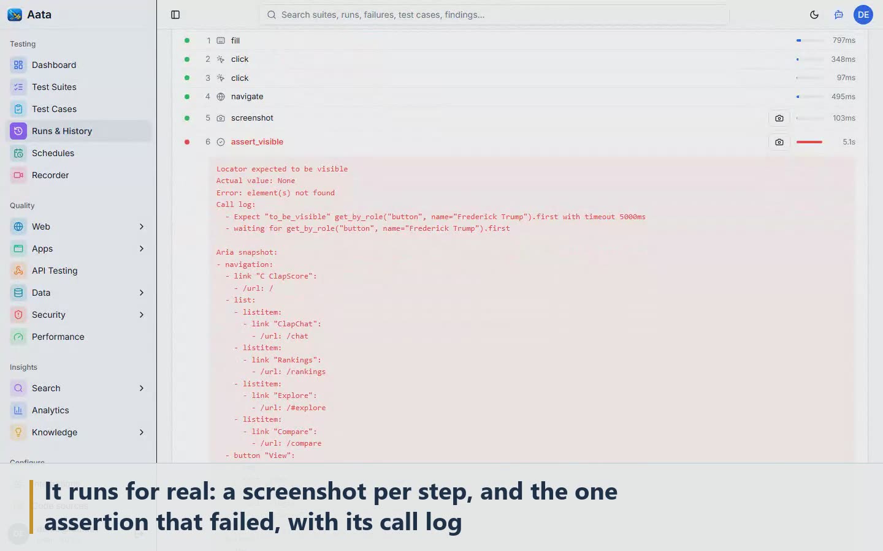The image size is (883, 551).
Task: Go to Test Suites
Action: pyautogui.click(x=78, y=87)
